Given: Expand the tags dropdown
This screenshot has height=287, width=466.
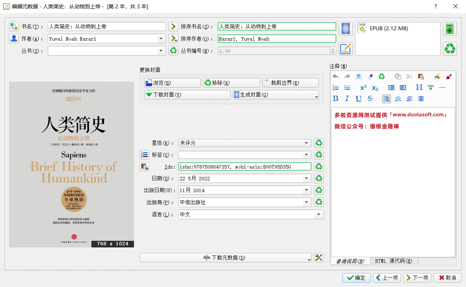Looking at the screenshot, I should click(307, 155).
